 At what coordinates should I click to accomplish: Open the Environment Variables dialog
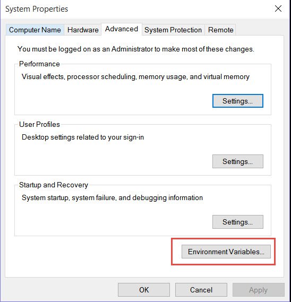[226, 252]
